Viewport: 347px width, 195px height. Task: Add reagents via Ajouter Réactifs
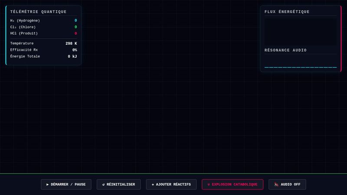171,185
